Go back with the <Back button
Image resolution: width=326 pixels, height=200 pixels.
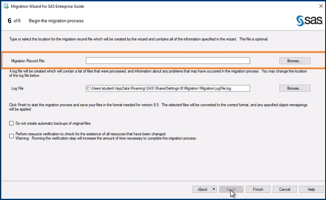[203, 189]
